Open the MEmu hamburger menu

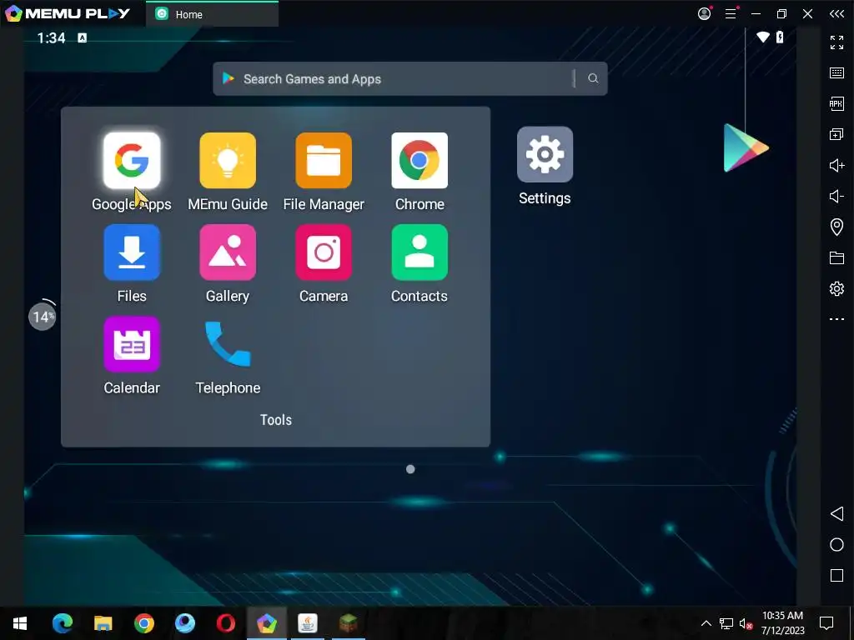(731, 14)
